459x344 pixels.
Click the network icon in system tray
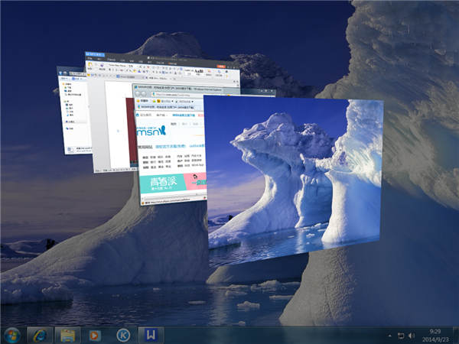(400, 336)
